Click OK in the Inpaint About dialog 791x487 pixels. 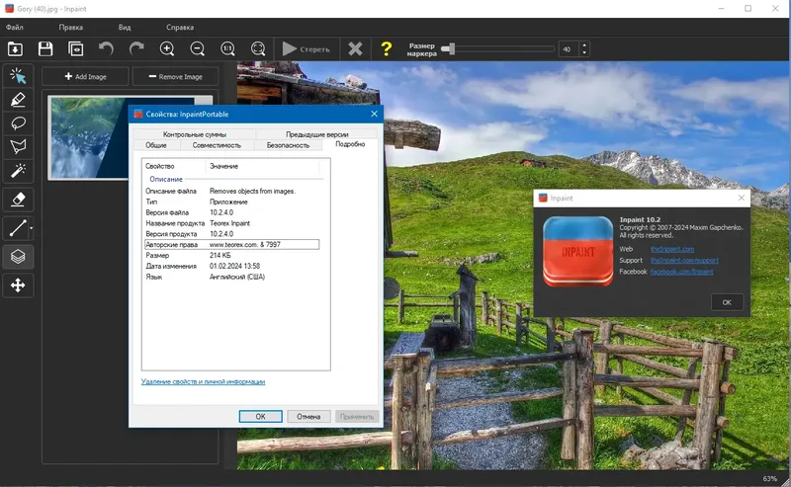point(727,302)
